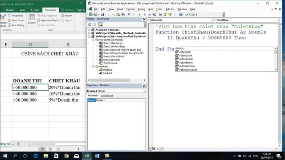Open Chrome from the Windows taskbar
Screen dimensions: 285x160
coord(66,156)
